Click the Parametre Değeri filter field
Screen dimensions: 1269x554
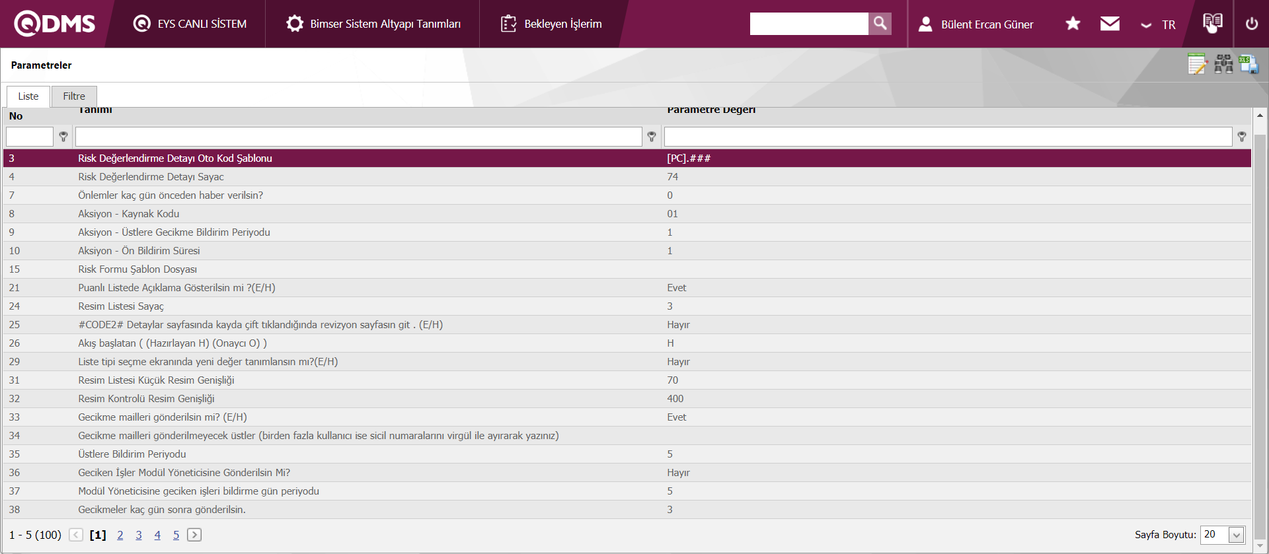point(948,137)
